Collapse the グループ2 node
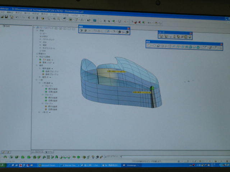Viewport: 230px width, 172px height. coord(43,95)
